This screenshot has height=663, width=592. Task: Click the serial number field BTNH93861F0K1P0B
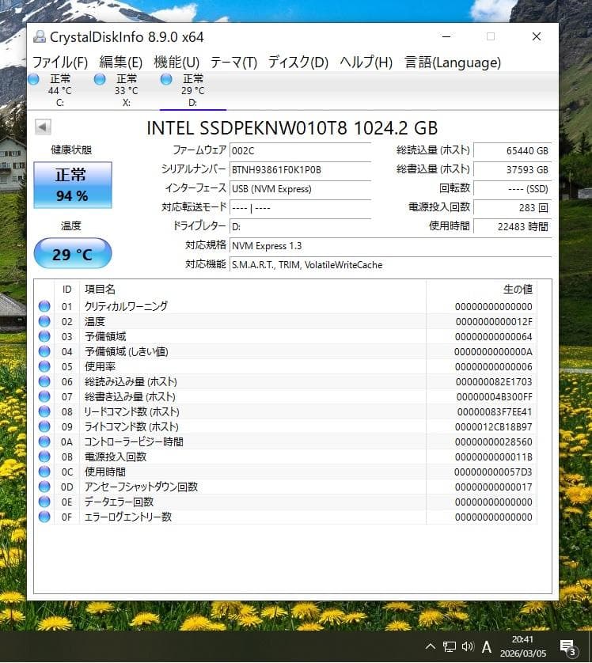click(x=300, y=170)
